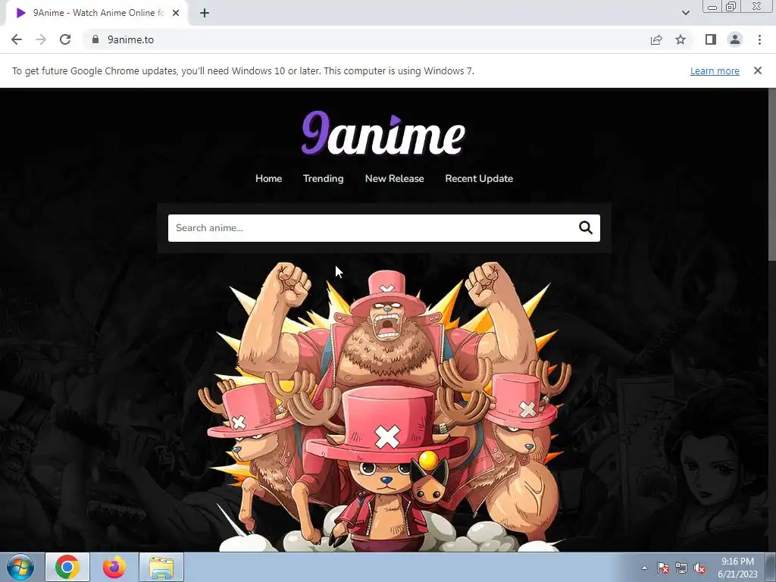
Task: Click the Learn more link
Action: (x=715, y=70)
